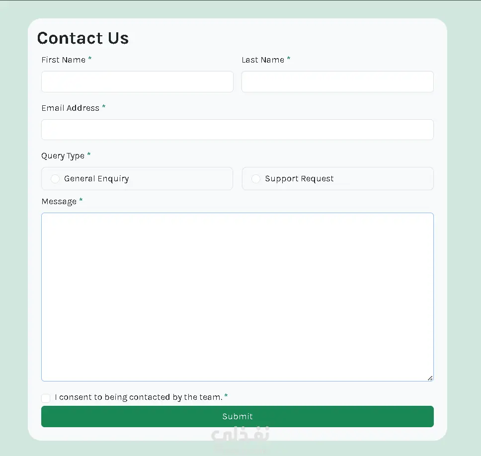Focus the Last Name text box
This screenshot has height=456, width=481.
tap(337, 81)
